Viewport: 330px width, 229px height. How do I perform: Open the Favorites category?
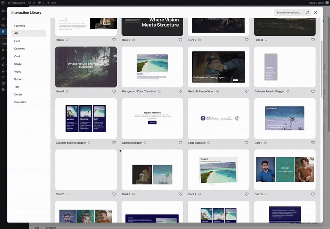(20, 26)
